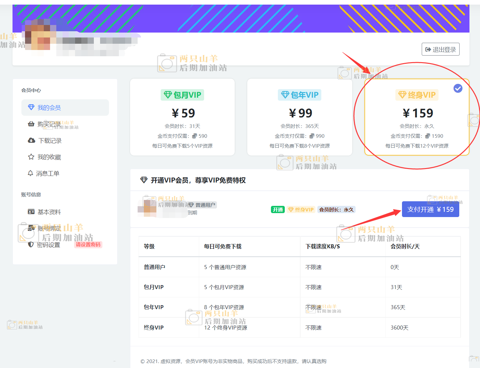Click the account binding icon for 账号绑定
This screenshot has height=368, width=480.
click(31, 228)
